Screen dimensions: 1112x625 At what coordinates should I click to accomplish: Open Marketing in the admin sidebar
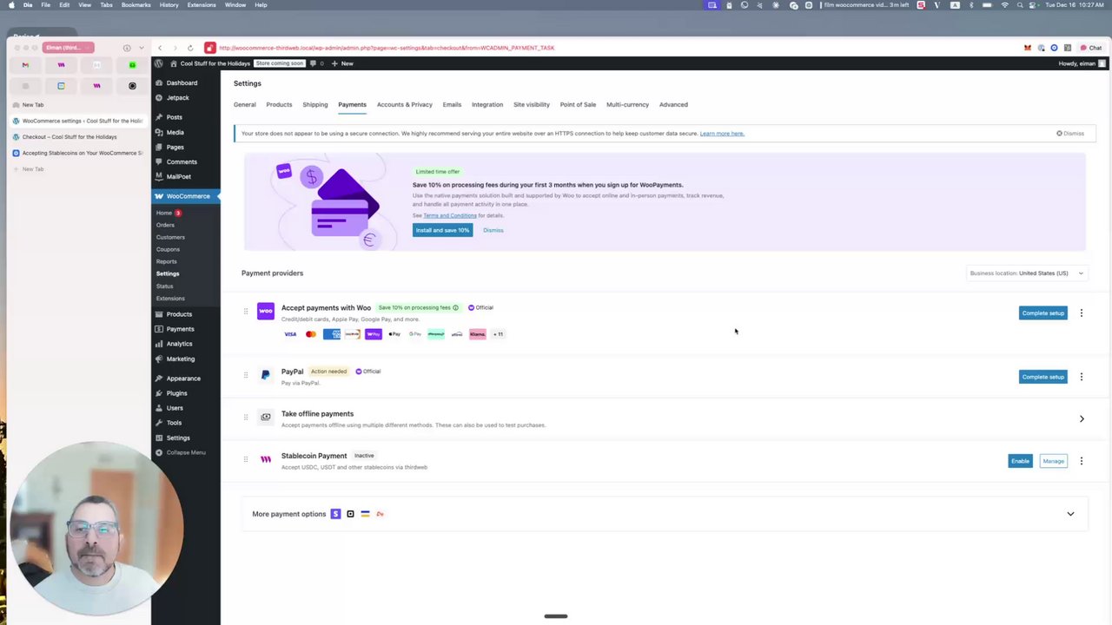click(x=180, y=359)
